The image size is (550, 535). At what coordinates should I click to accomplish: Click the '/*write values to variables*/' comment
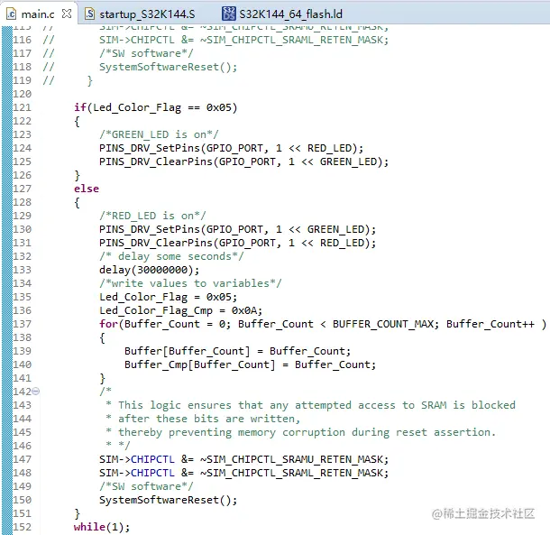coord(190,283)
